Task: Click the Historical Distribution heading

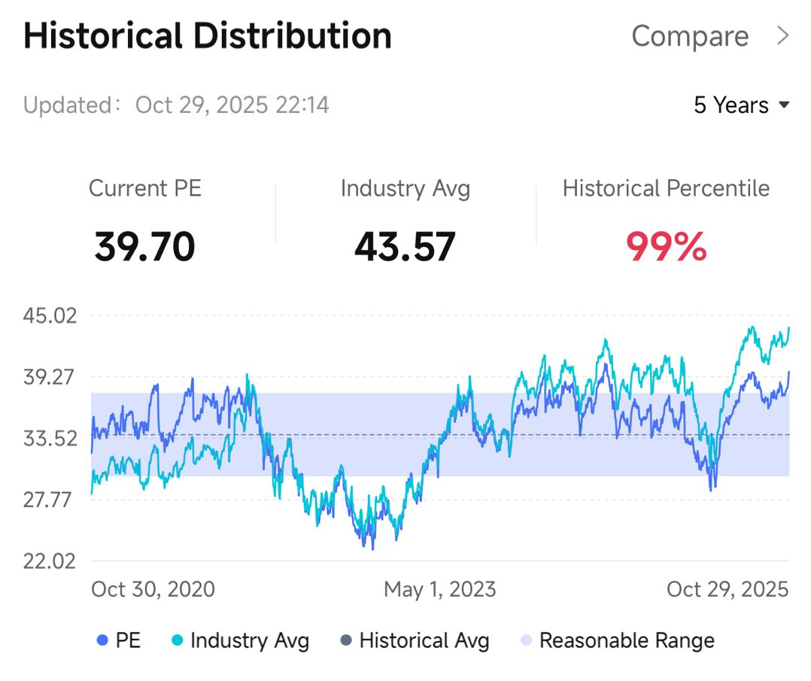Action: (208, 35)
